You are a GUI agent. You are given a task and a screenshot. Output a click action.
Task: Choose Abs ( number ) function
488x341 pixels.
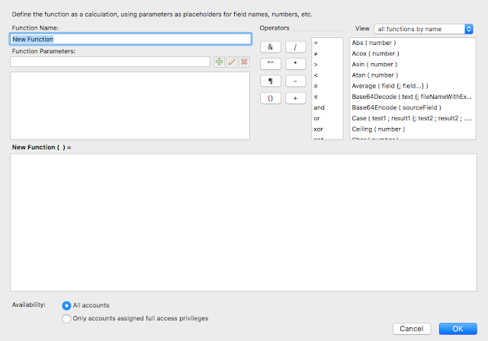click(413, 43)
